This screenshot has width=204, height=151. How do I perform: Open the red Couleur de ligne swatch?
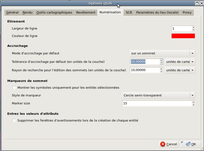point(183,36)
